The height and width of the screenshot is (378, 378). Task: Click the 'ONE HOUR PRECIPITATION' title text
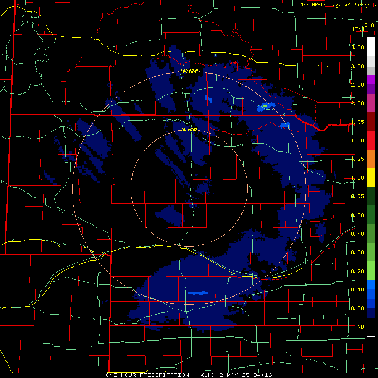click(147, 375)
